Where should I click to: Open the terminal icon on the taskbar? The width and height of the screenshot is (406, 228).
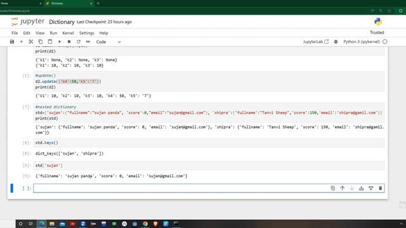176,224
